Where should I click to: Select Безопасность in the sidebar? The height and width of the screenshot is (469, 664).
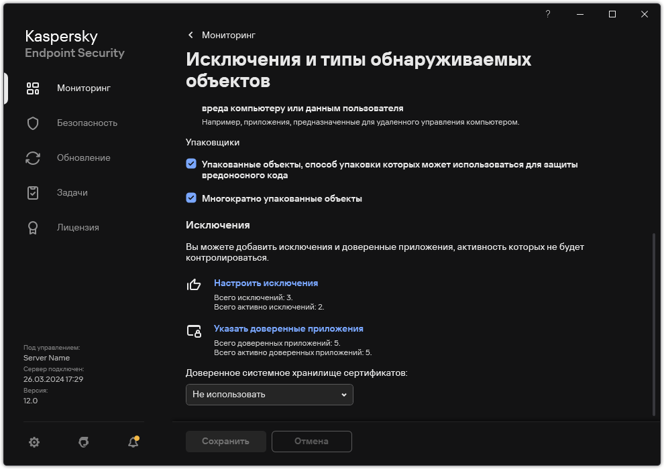[88, 123]
